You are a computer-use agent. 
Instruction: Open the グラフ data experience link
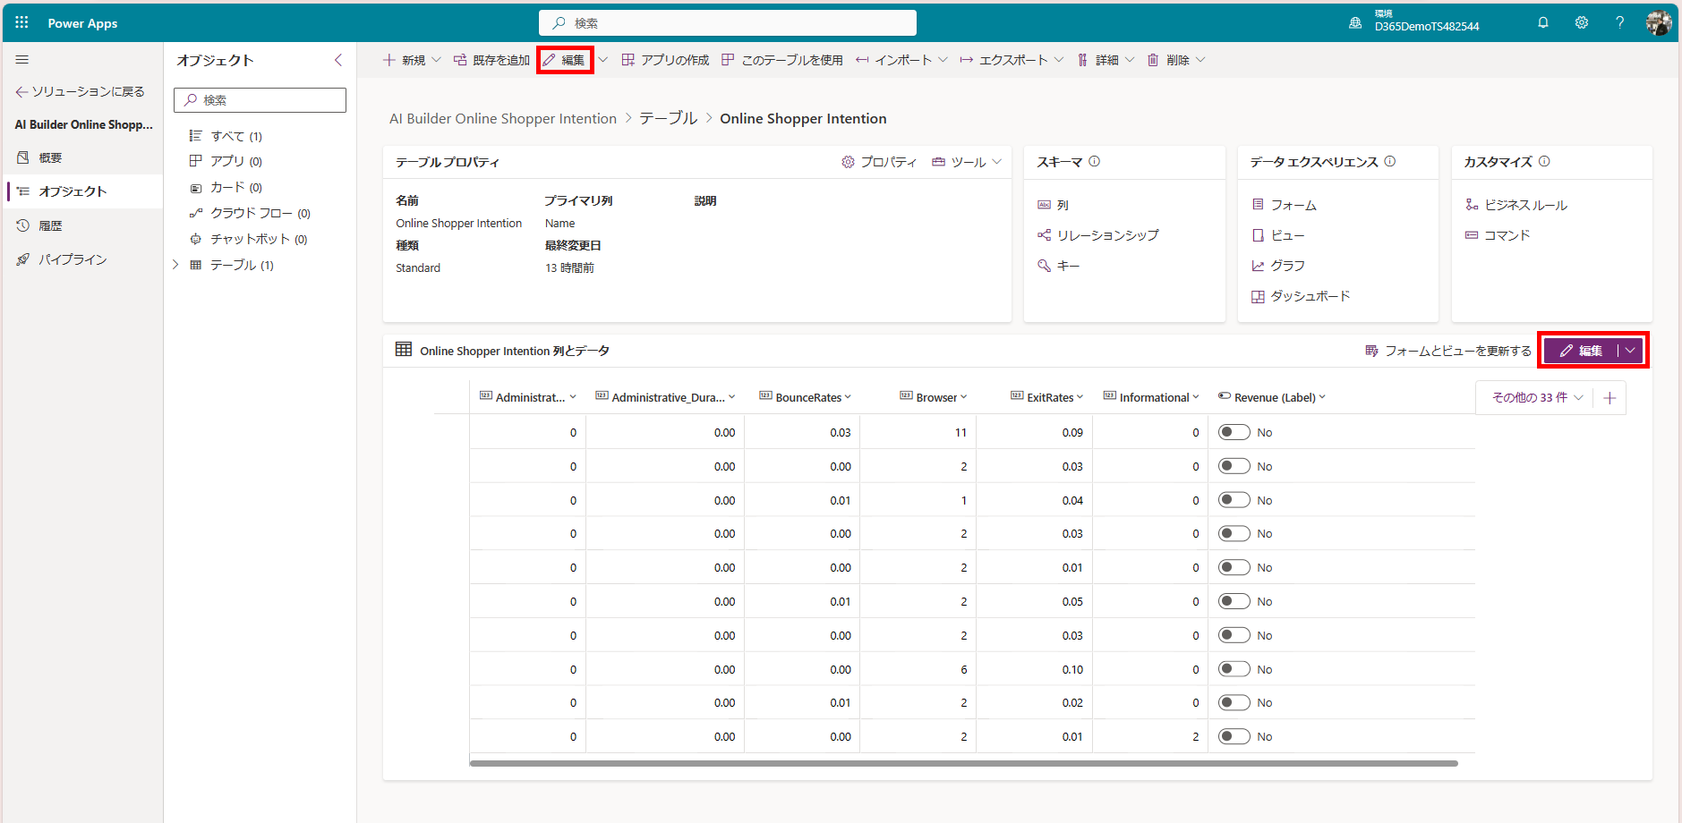pyautogui.click(x=1278, y=266)
